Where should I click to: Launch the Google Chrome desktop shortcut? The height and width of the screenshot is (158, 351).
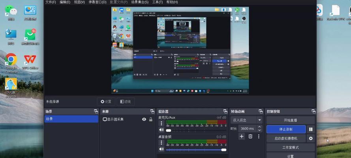pos(11,63)
